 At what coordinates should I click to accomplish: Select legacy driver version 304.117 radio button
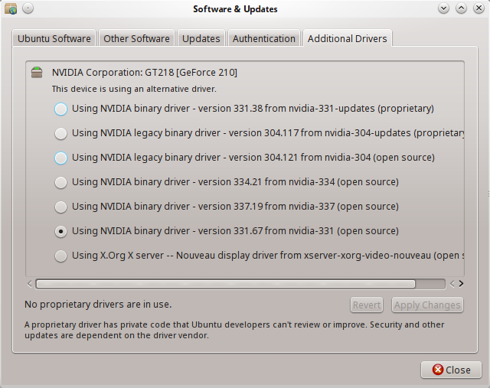coord(60,133)
